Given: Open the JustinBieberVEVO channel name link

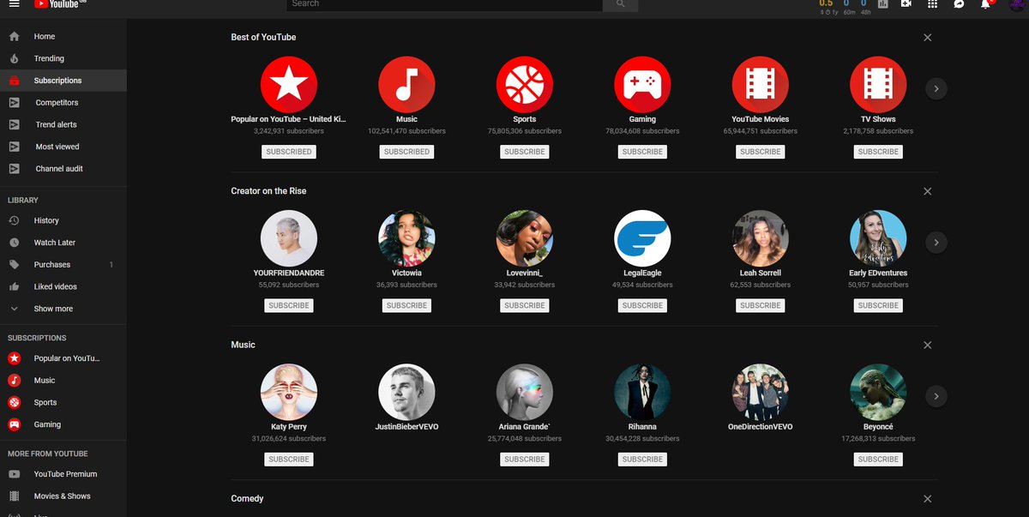Looking at the screenshot, I should click(406, 427).
